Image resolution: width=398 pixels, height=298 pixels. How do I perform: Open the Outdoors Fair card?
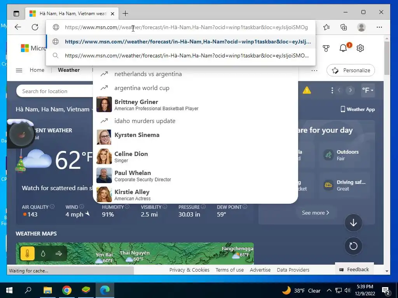344,155
